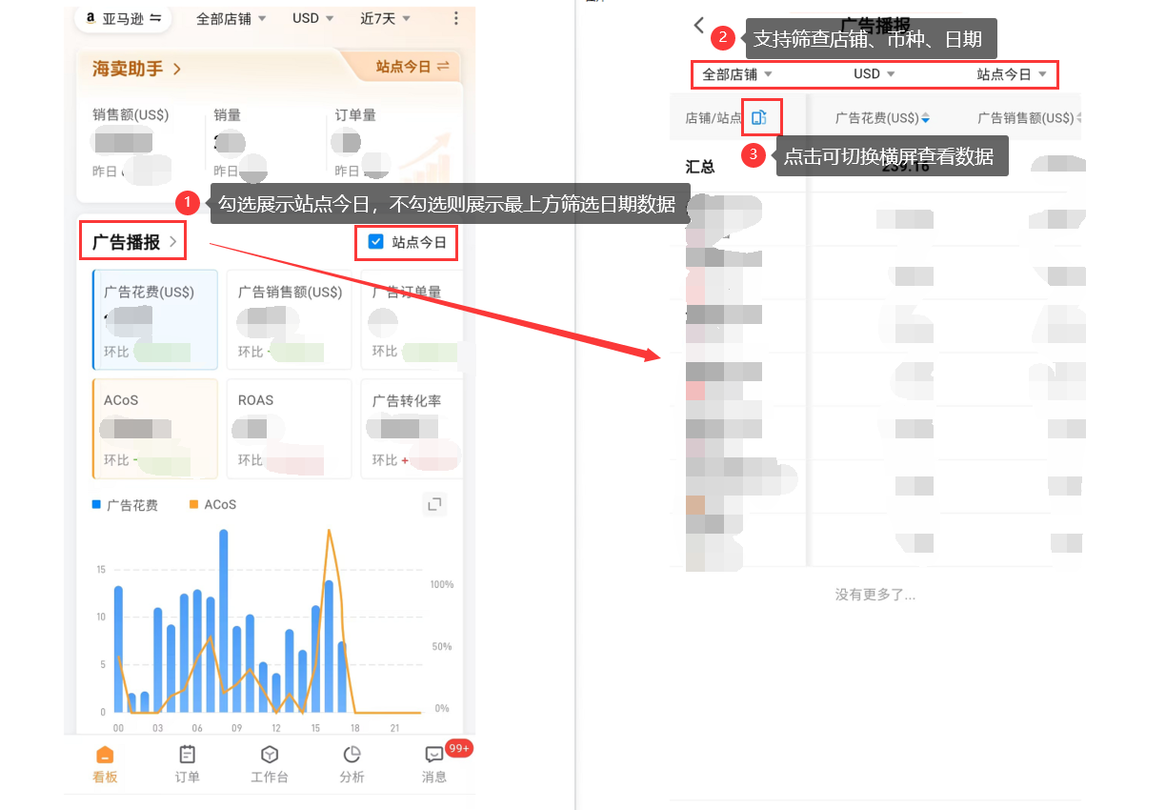This screenshot has width=1166, height=810.
Task: Click the 汇总 summary row
Action: click(875, 167)
